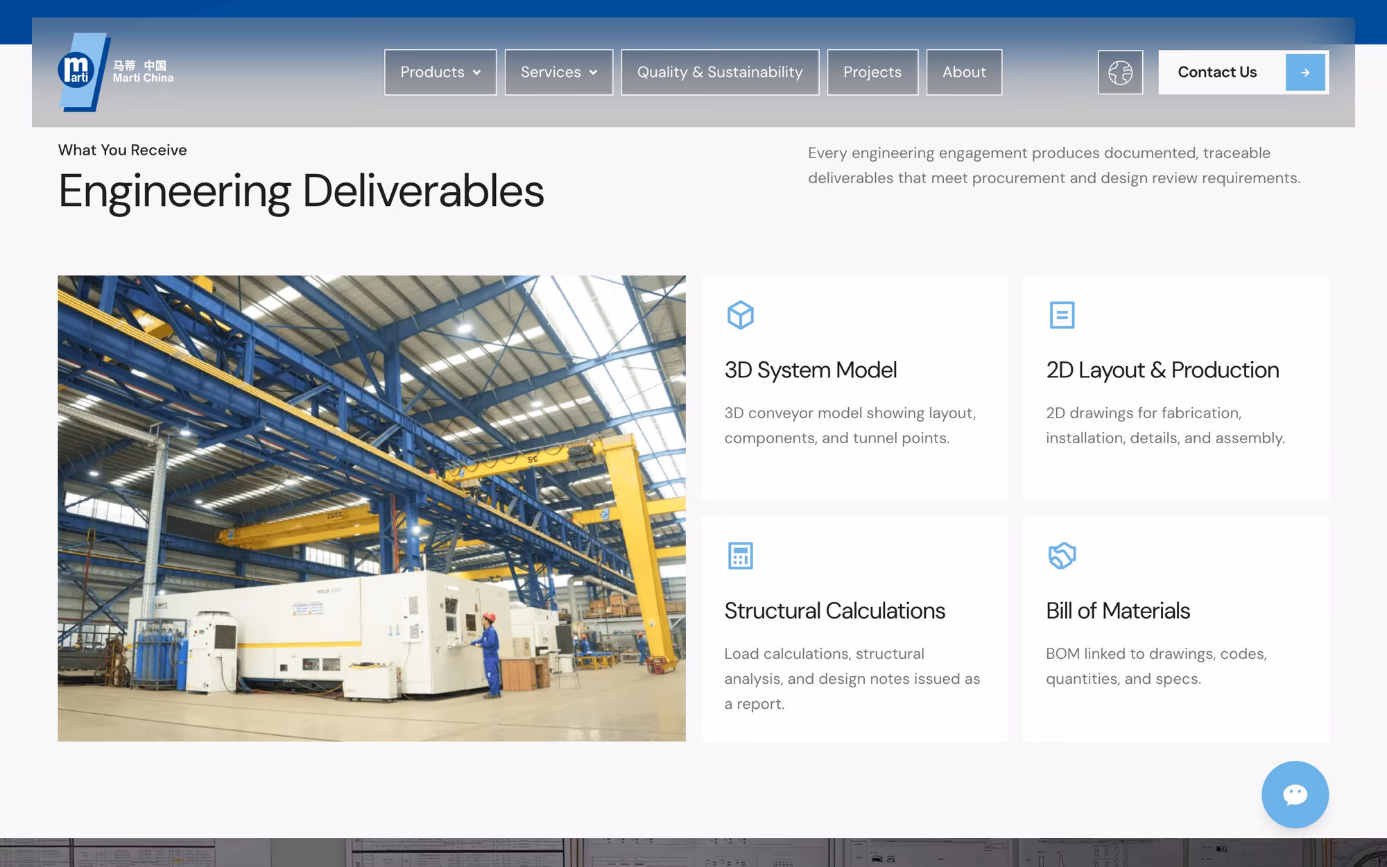Image resolution: width=1387 pixels, height=867 pixels.
Task: Click the calculator icon above Structural Calculations
Action: point(740,556)
